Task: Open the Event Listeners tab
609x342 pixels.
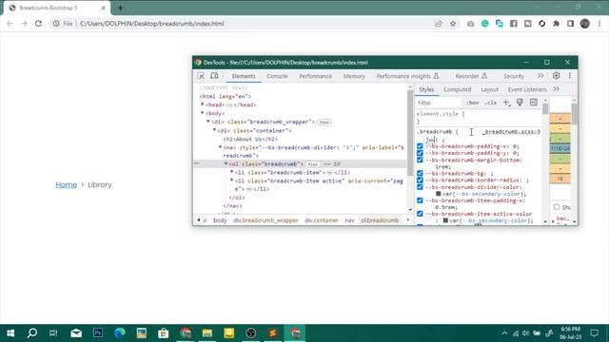Action: coord(527,89)
